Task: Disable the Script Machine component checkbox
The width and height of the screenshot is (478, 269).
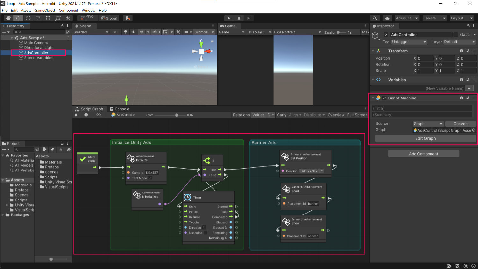Action: click(384, 98)
